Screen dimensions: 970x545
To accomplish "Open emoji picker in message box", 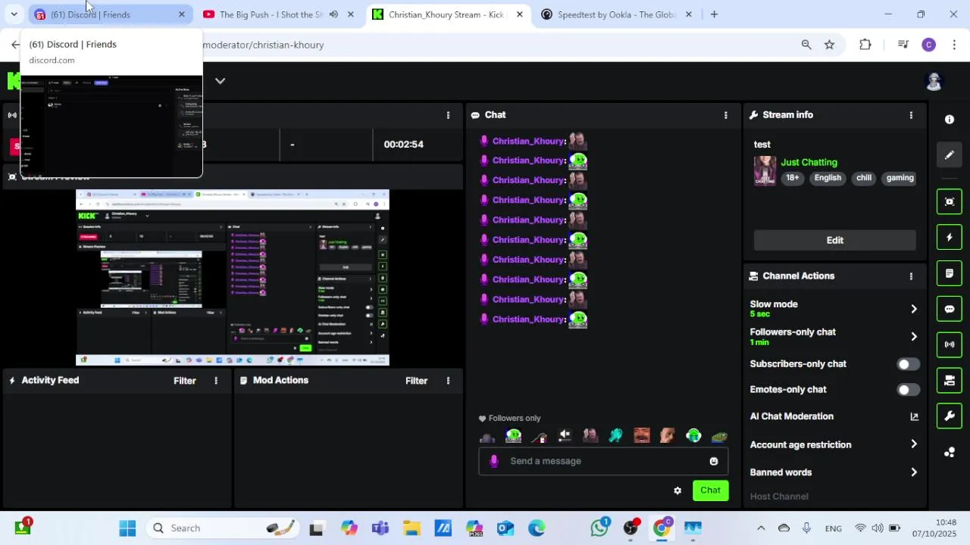I will coord(713,461).
